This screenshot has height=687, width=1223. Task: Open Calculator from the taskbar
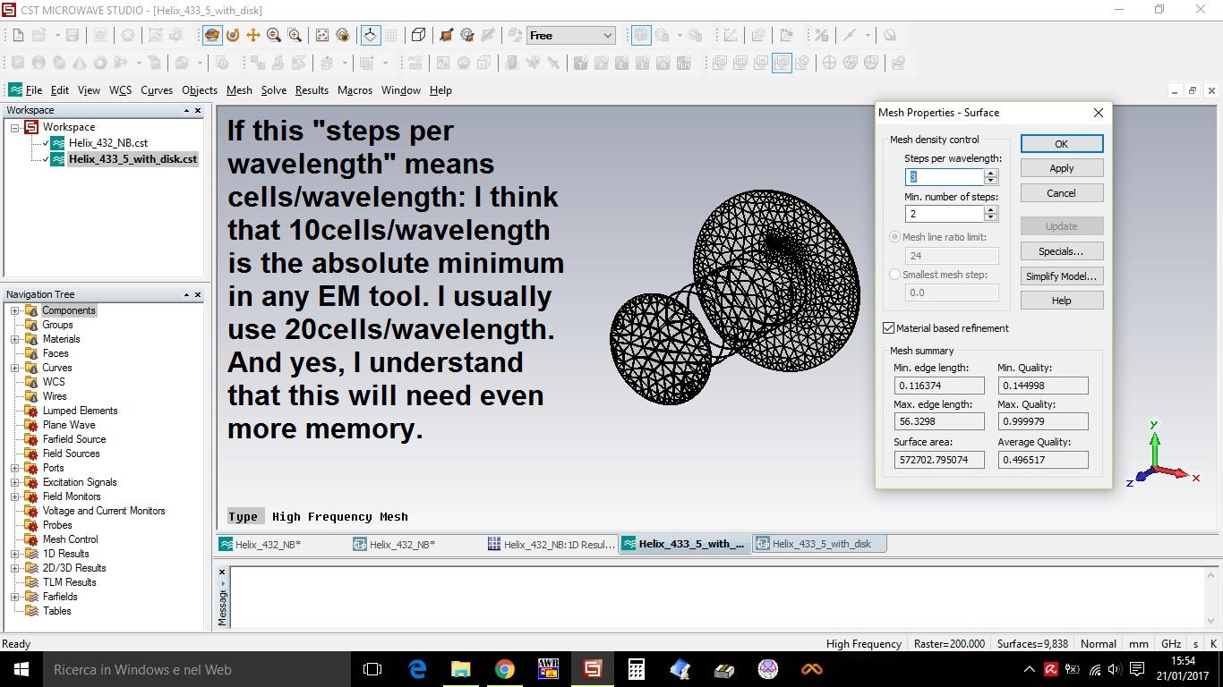637,669
